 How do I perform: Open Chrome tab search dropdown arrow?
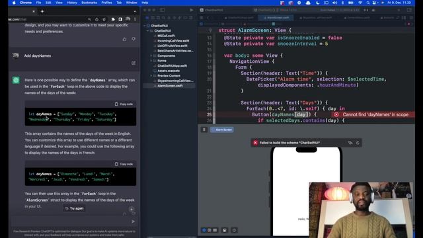(x=135, y=11)
